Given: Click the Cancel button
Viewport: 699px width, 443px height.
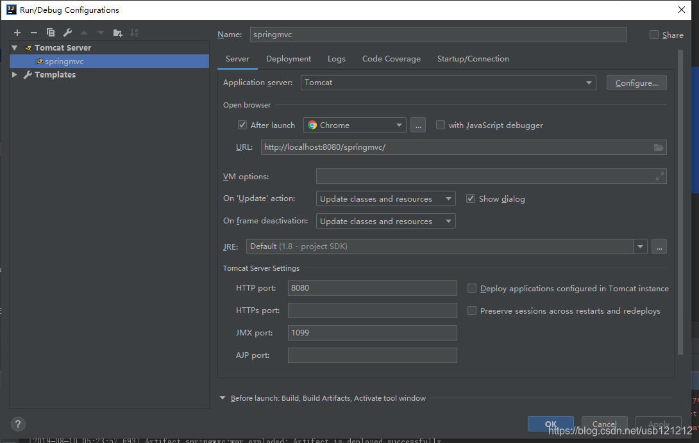Looking at the screenshot, I should coord(605,424).
